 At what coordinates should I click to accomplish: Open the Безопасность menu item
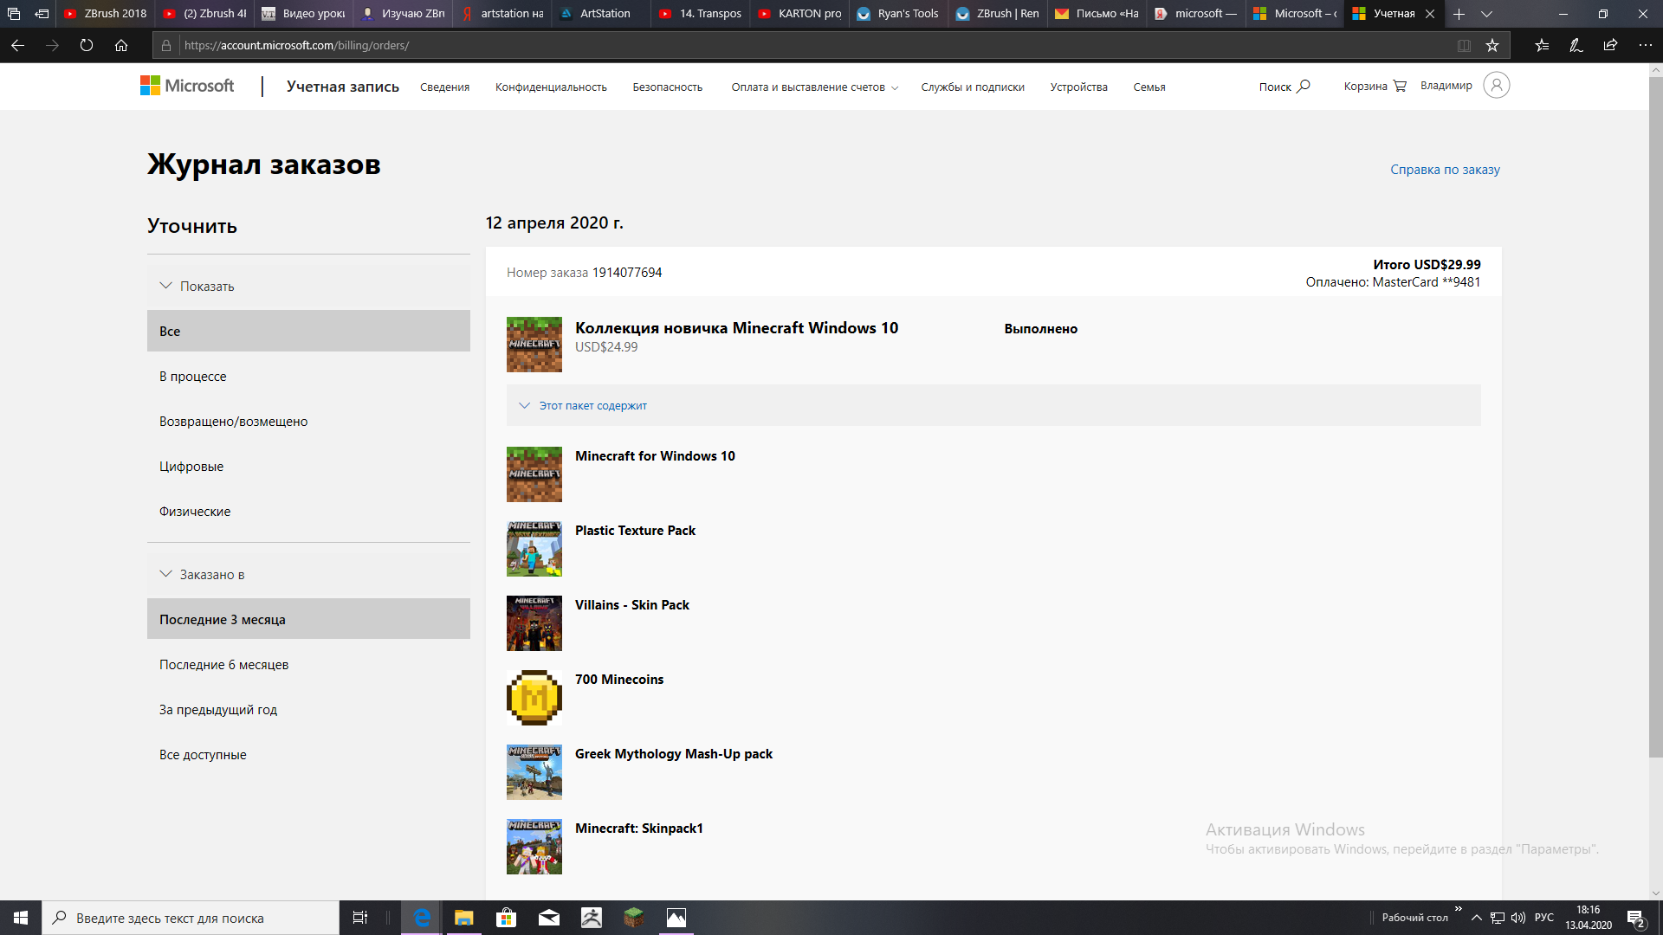(668, 87)
